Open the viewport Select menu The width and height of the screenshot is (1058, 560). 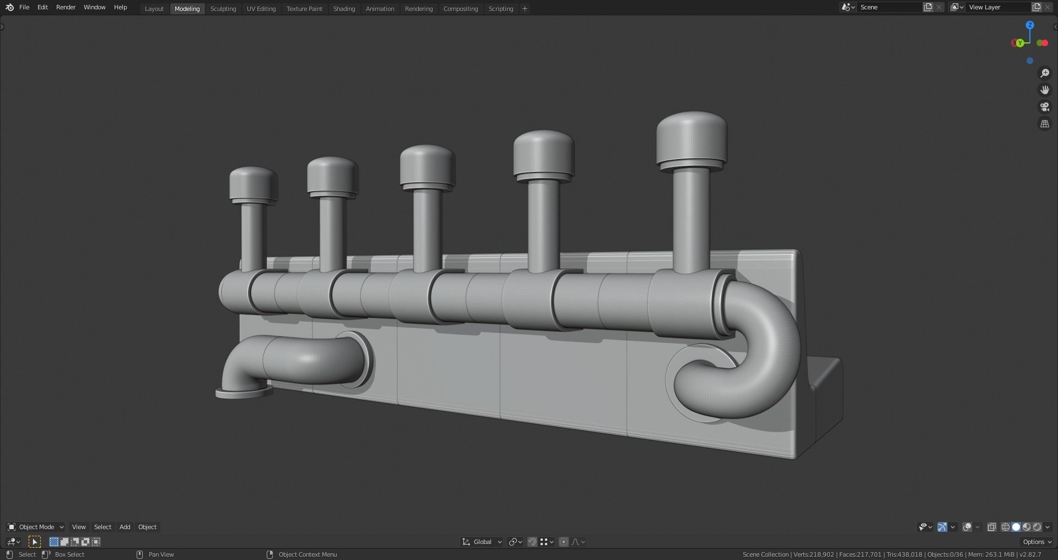(102, 527)
